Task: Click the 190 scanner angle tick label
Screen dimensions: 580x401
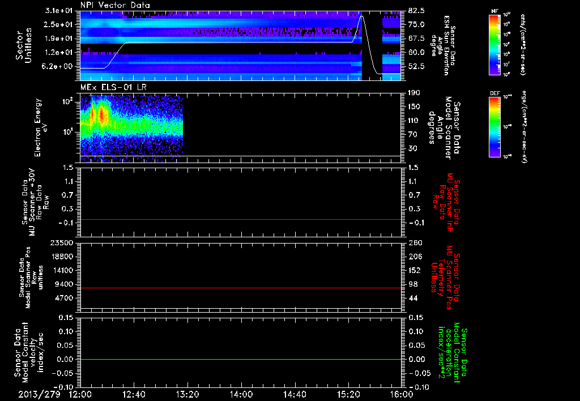Action: (414, 93)
